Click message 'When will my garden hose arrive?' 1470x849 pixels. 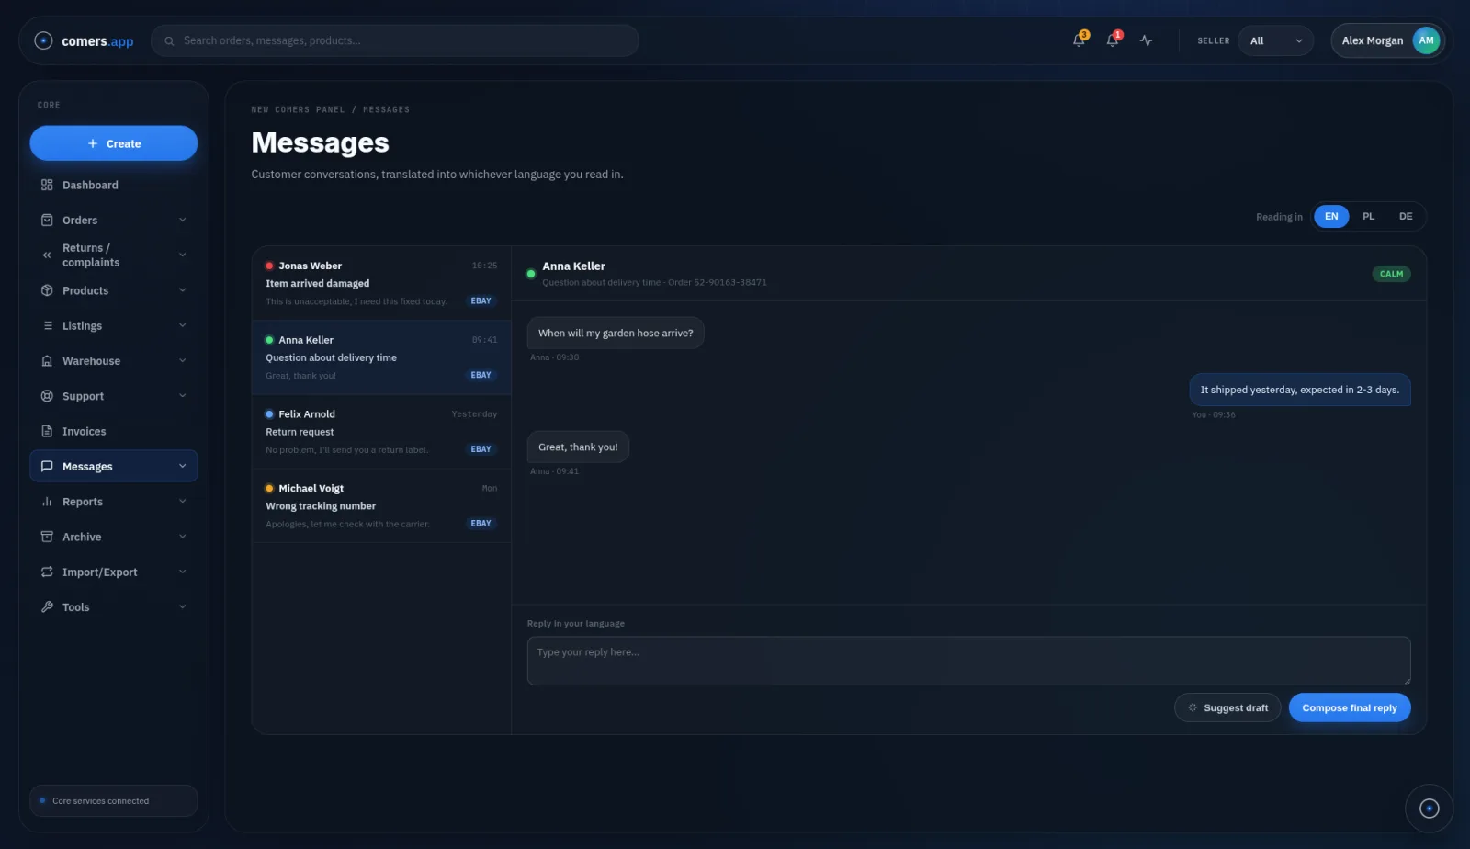click(616, 333)
